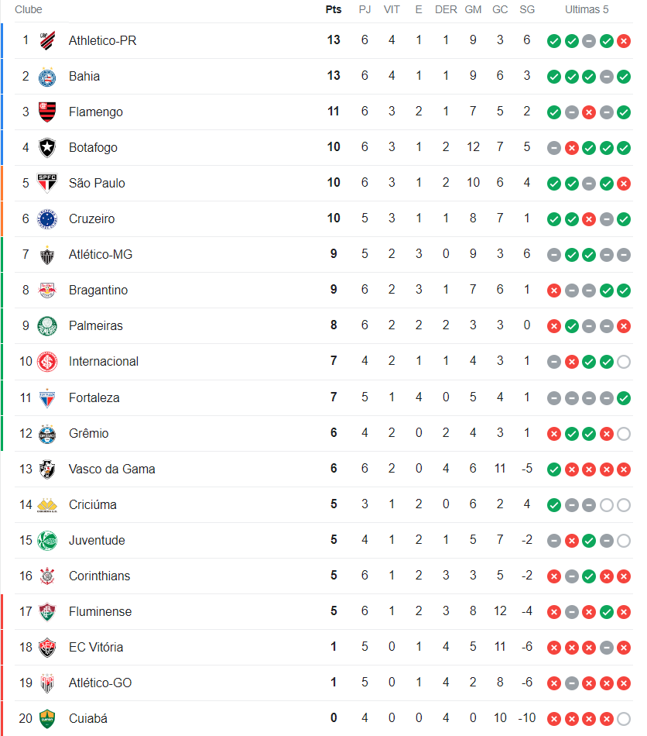Click the Cuiabá club crest icon
This screenshot has height=736, width=647.
[x=48, y=718]
